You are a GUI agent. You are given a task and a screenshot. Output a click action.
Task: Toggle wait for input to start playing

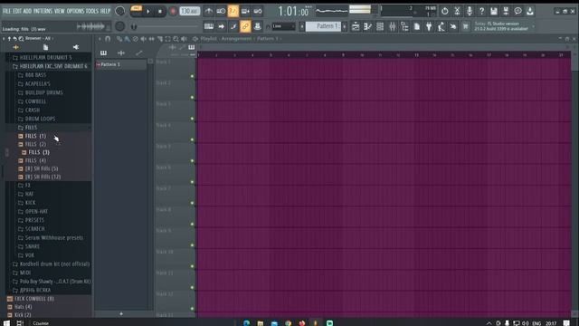221,11
